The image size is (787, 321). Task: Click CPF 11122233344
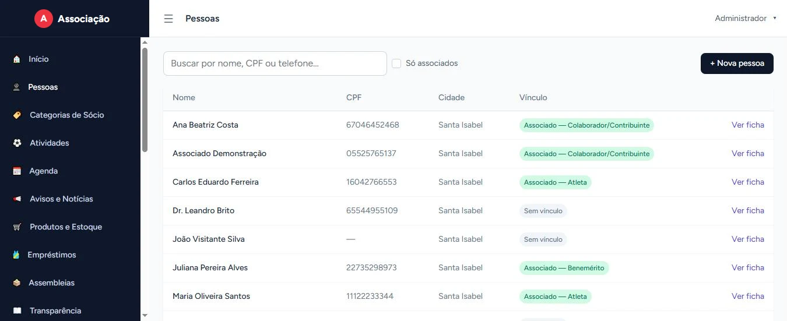[x=370, y=297]
